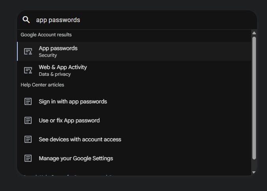
Task: Click the article icon beside 'Manage your Google Settings'
Action: point(28,158)
